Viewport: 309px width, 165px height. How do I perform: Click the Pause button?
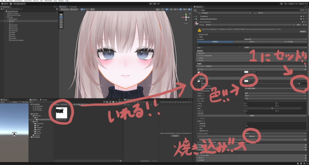[154, 4]
